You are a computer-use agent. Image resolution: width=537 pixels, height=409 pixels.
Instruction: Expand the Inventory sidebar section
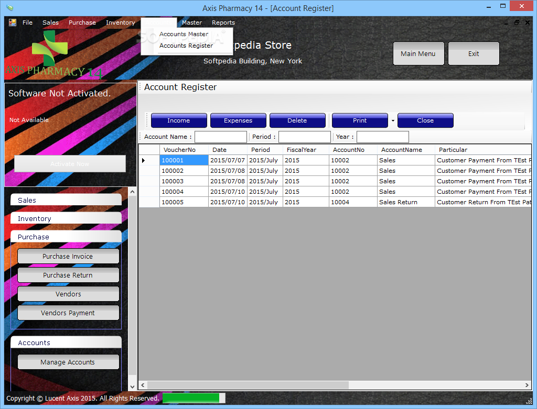[66, 218]
